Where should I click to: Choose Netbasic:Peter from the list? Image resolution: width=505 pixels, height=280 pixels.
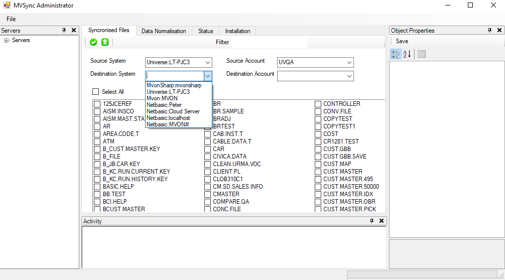[x=179, y=105]
